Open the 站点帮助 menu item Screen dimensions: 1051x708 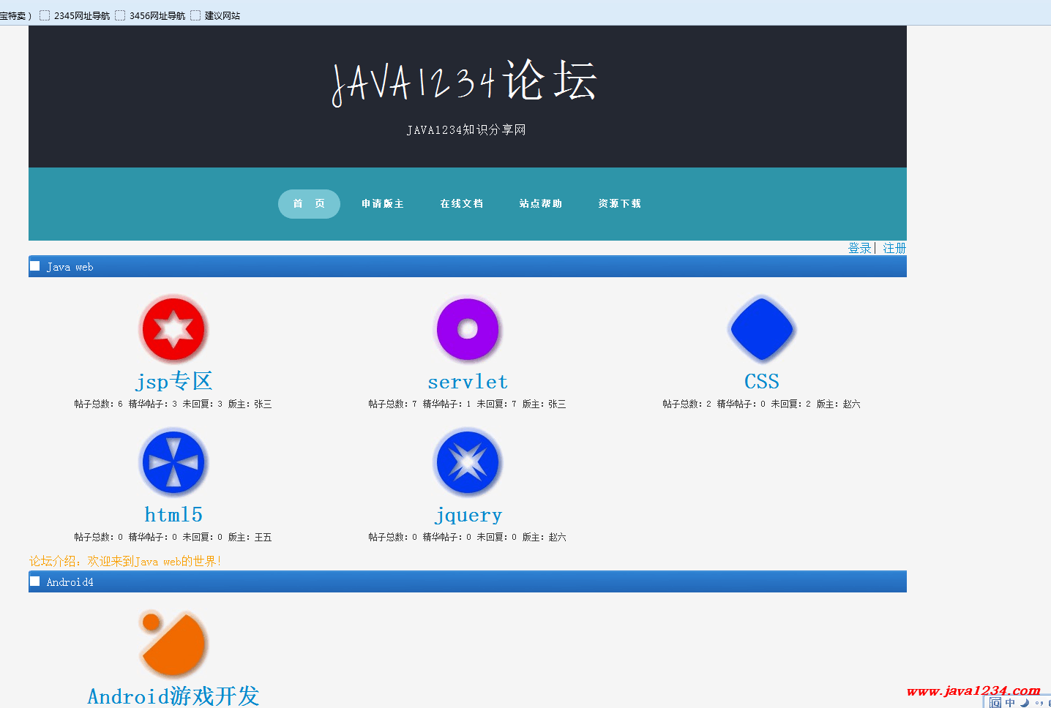point(541,204)
